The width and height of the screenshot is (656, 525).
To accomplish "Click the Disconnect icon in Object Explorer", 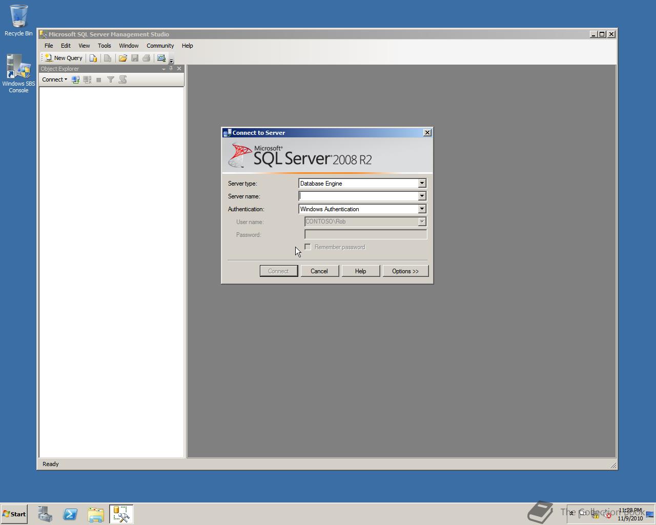I will pyautogui.click(x=87, y=79).
